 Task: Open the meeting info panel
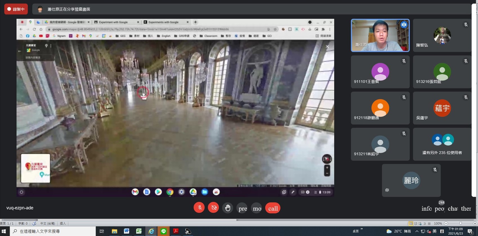[x=426, y=208]
